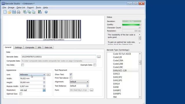The image size is (185, 104).
Task: Select EAN14 barcode type
Action: 116,84
